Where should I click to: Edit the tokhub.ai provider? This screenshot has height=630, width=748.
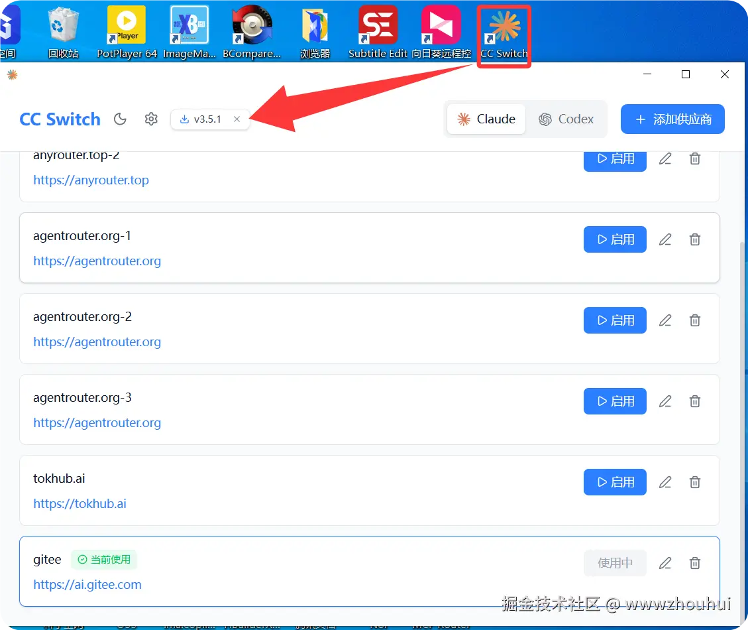point(665,482)
